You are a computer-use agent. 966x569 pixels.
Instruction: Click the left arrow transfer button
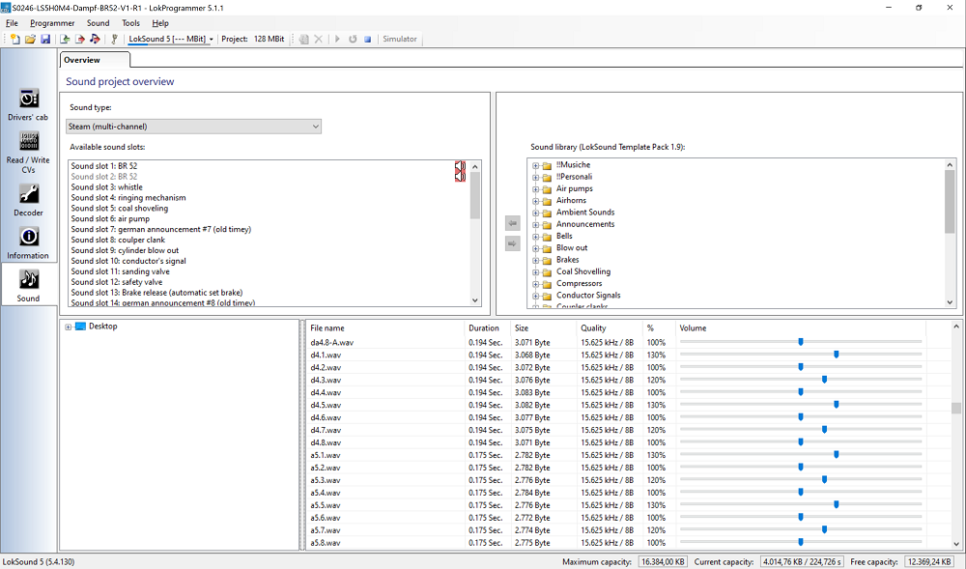[513, 223]
